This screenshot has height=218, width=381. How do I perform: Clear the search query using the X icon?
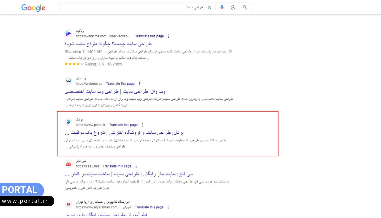209,7
